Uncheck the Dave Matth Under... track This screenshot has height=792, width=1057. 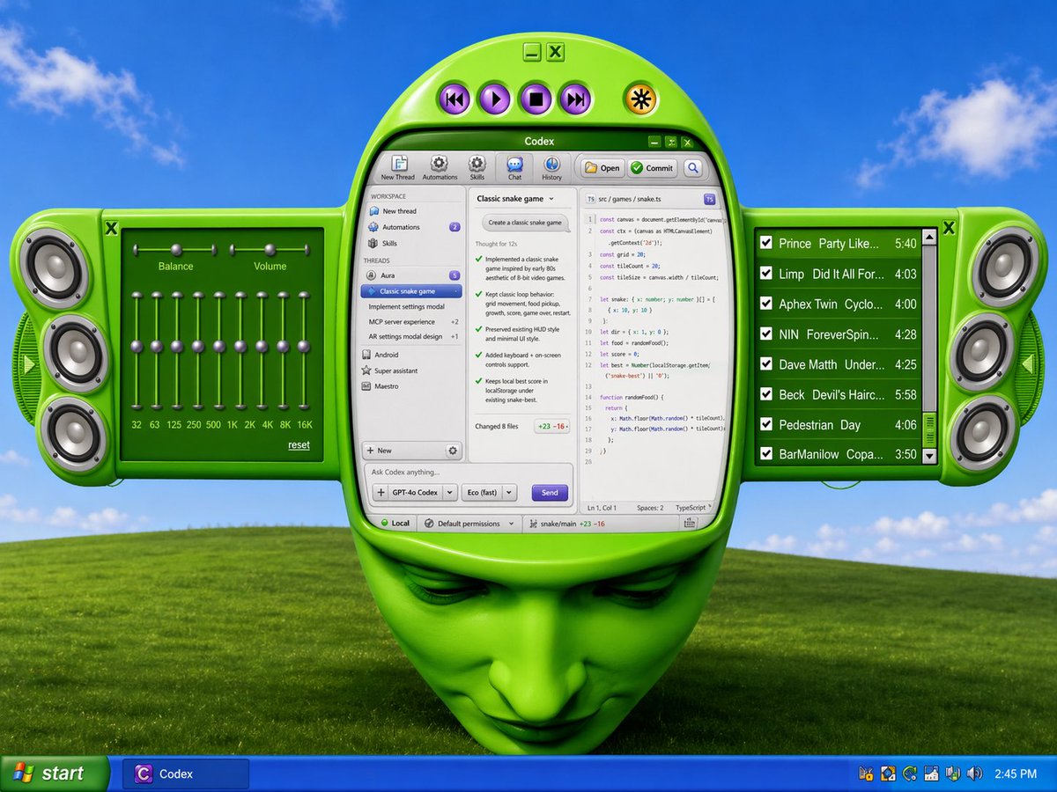tap(766, 364)
